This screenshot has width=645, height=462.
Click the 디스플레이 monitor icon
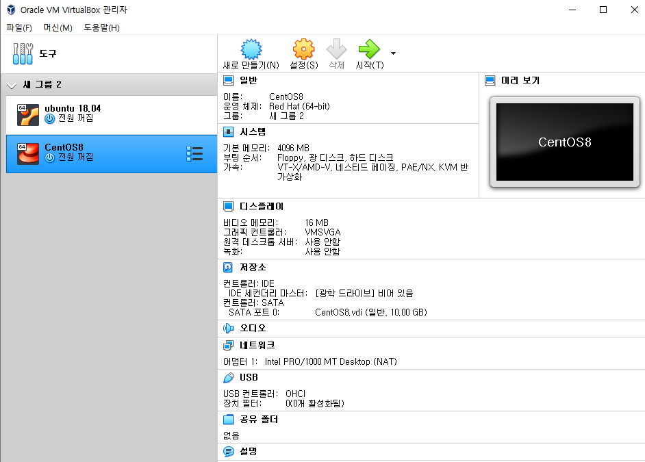tap(228, 206)
